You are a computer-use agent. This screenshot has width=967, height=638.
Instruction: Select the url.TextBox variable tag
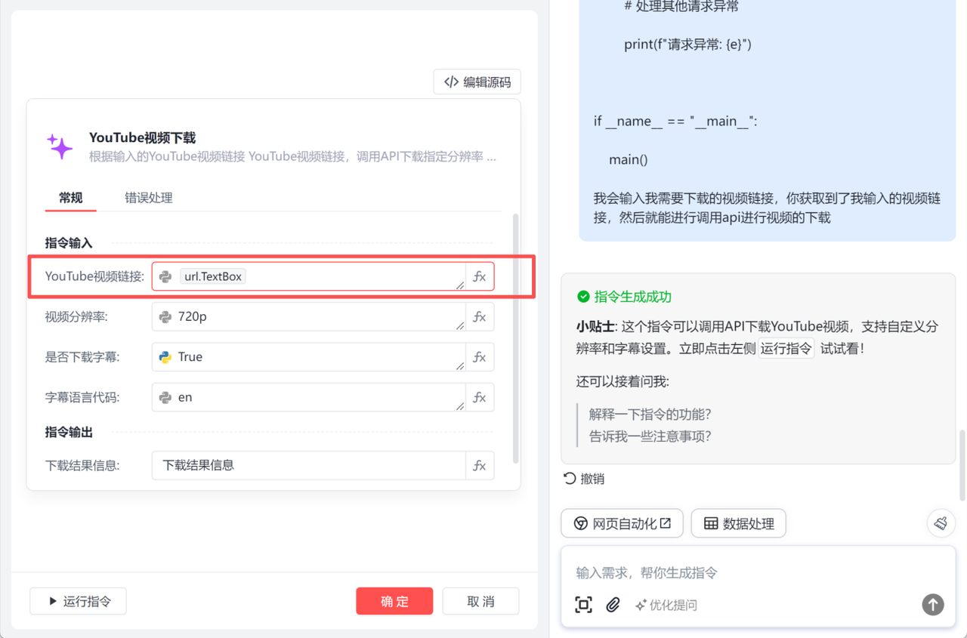[x=213, y=276]
